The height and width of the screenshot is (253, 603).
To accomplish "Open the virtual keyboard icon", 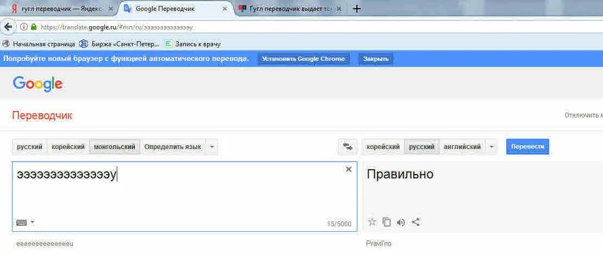I will tap(22, 222).
